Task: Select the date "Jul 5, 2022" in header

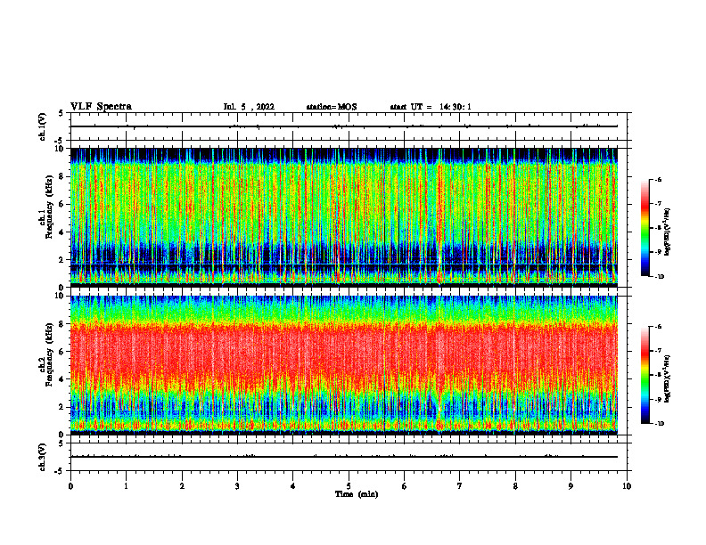Action: (x=249, y=107)
